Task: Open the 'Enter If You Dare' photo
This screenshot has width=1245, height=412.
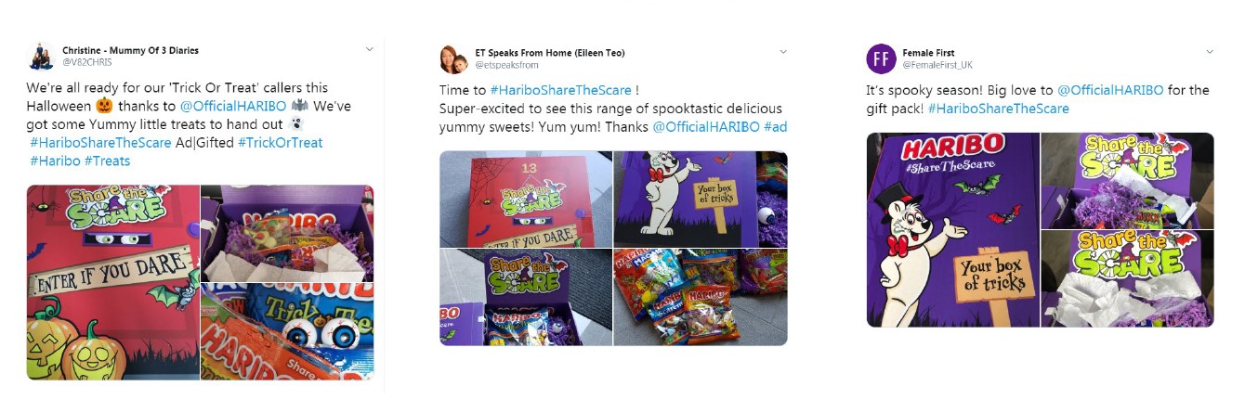Action: point(113,282)
